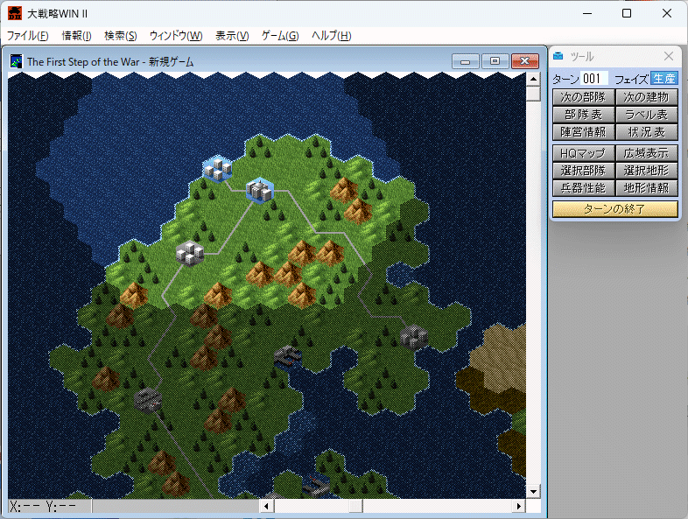Viewport: 688px width, 519px height.
Task: Click the map window icon beside 'The First Step of the War'
Action: coord(16,61)
